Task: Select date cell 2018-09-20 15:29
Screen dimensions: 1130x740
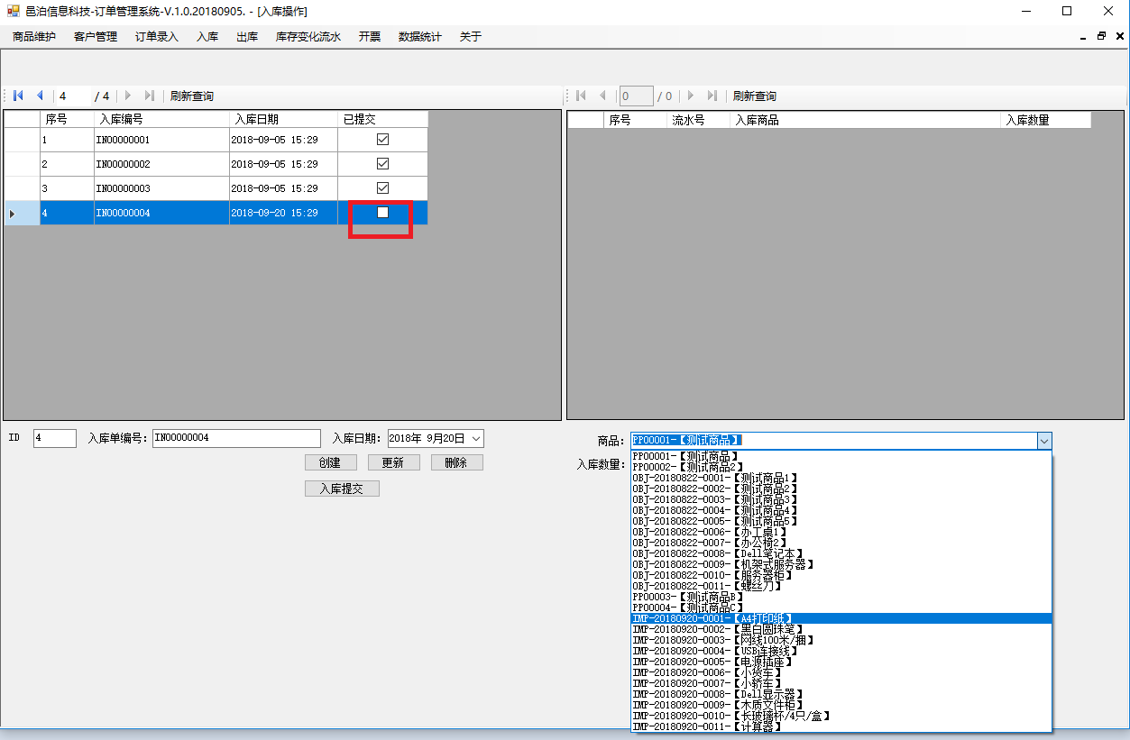Action: (x=283, y=213)
